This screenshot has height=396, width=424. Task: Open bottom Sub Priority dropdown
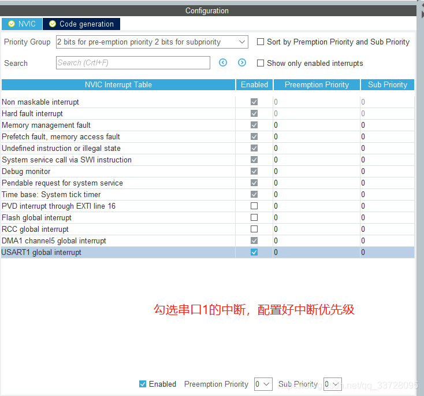333,384
